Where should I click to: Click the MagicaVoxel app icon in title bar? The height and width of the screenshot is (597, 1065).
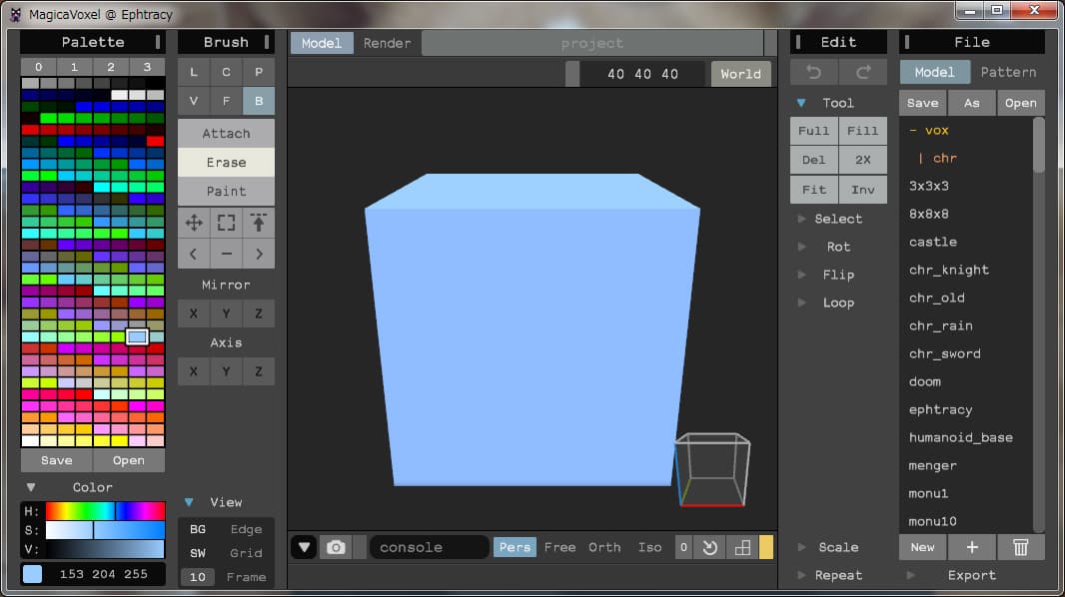(x=15, y=14)
